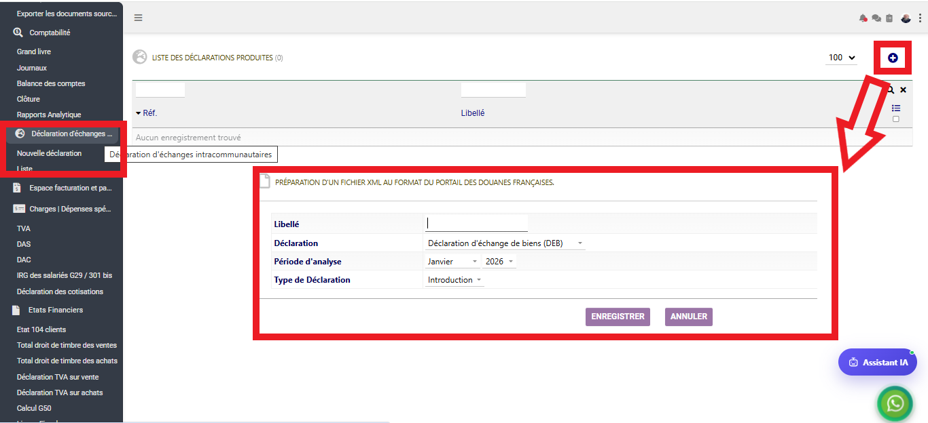Cancel the form with ANNULER
The width and height of the screenshot is (928, 423).
(x=689, y=317)
